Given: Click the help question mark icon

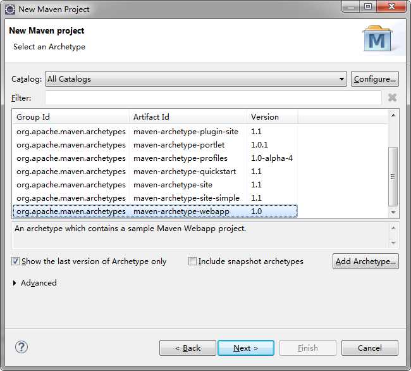Looking at the screenshot, I should click(21, 347).
